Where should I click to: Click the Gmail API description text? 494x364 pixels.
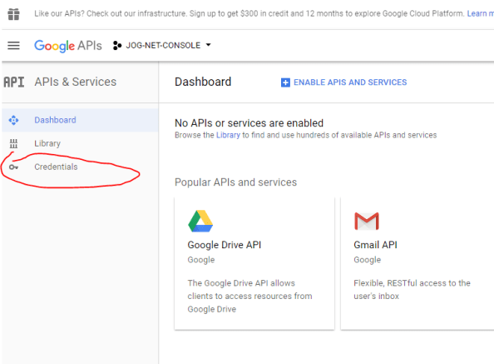point(412,290)
